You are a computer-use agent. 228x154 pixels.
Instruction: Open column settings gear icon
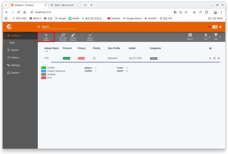tap(210, 48)
